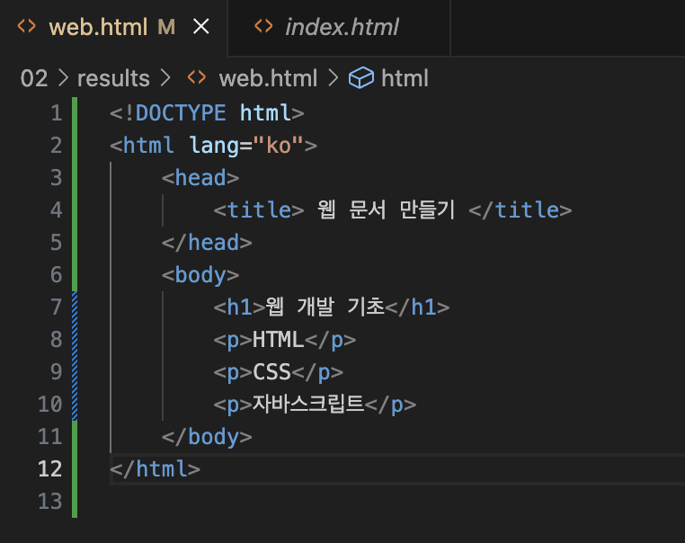
Task: Place cursor in '<!DOCTYPE html>' text
Action: (x=207, y=113)
